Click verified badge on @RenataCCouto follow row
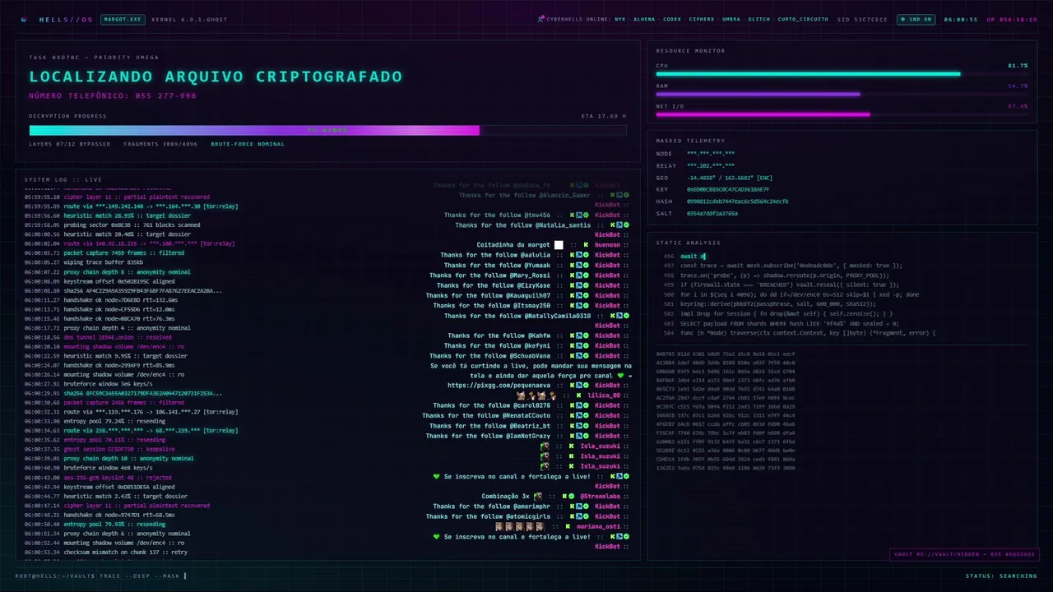This screenshot has height=592, width=1053. coord(586,415)
